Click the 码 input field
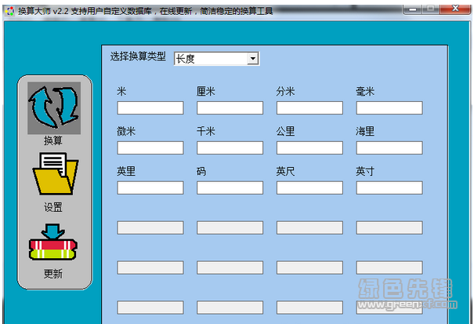This screenshot has width=474, height=324. point(230,187)
